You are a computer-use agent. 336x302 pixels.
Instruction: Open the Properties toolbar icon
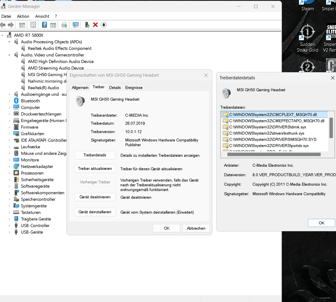click(33, 25)
